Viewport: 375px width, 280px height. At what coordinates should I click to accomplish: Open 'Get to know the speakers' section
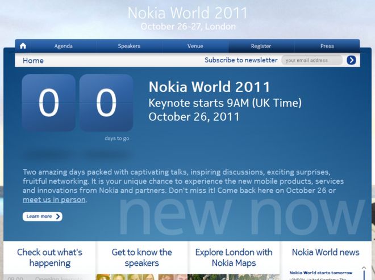coord(142,257)
